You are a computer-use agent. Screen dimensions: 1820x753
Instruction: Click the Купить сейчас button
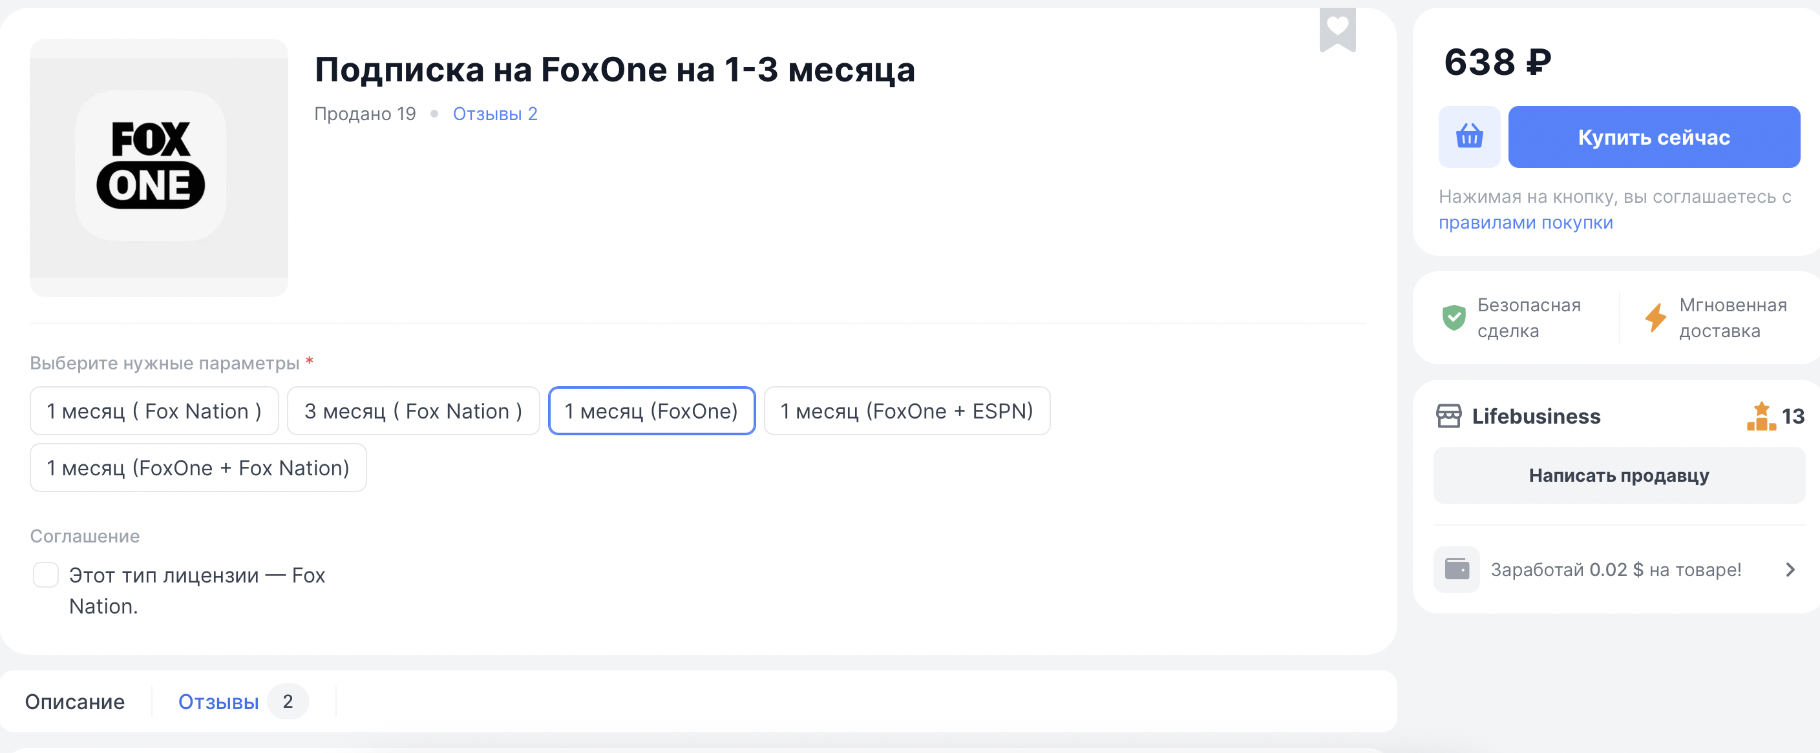[1654, 137]
